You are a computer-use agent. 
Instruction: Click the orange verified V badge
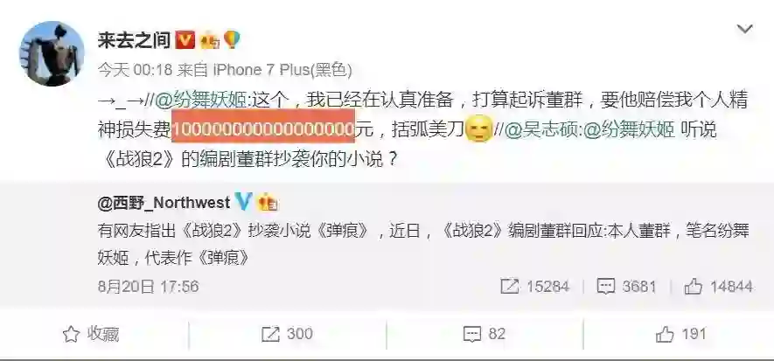click(x=185, y=40)
